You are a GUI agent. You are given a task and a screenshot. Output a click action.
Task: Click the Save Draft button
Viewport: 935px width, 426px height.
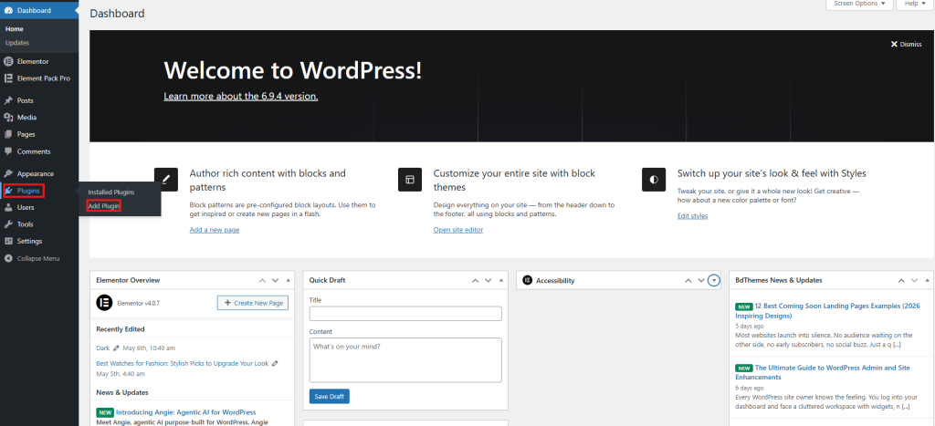pos(329,396)
